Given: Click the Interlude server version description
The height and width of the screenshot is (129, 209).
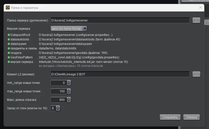Looking at the screenshot, I should [x=83, y=62].
